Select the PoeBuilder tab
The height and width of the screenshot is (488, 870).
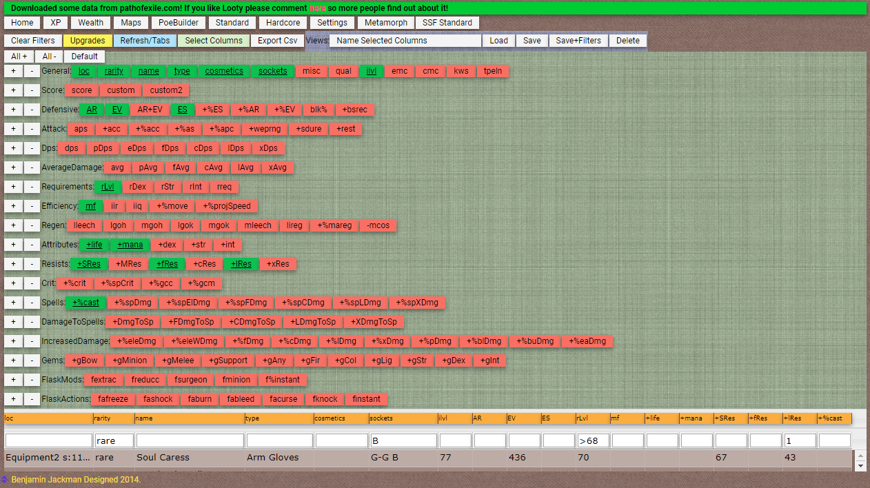[x=179, y=23]
